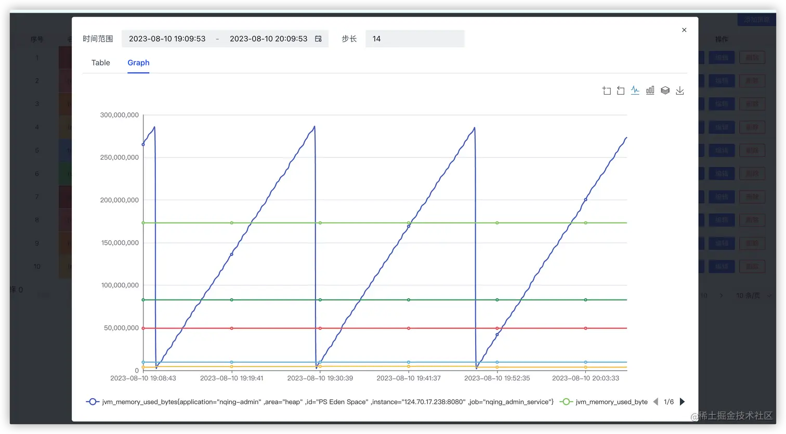Click x-axis label 2023-08-10 20:03:33
This screenshot has height=434, width=786.
585,378
